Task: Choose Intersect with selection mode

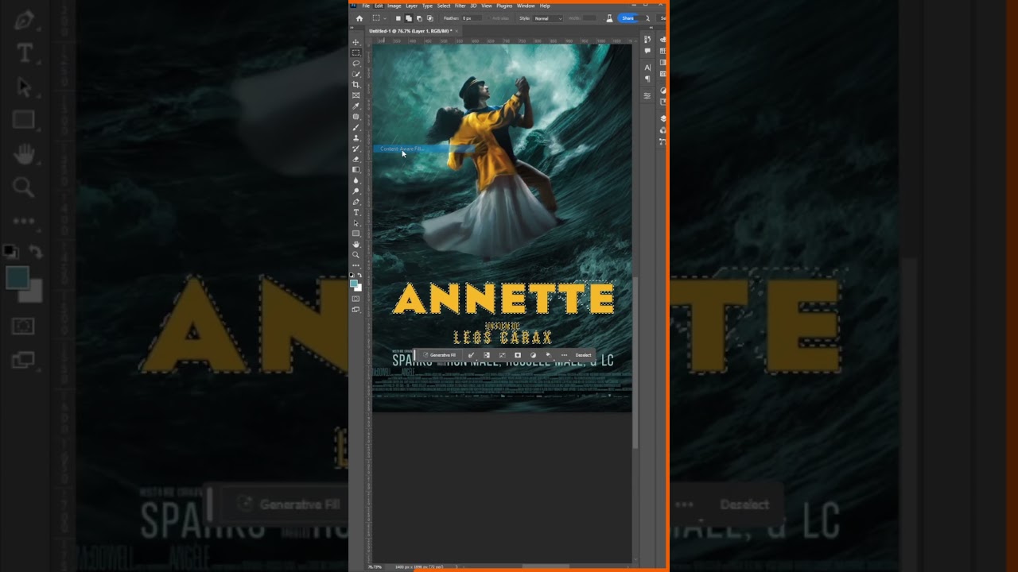Action: tap(430, 18)
